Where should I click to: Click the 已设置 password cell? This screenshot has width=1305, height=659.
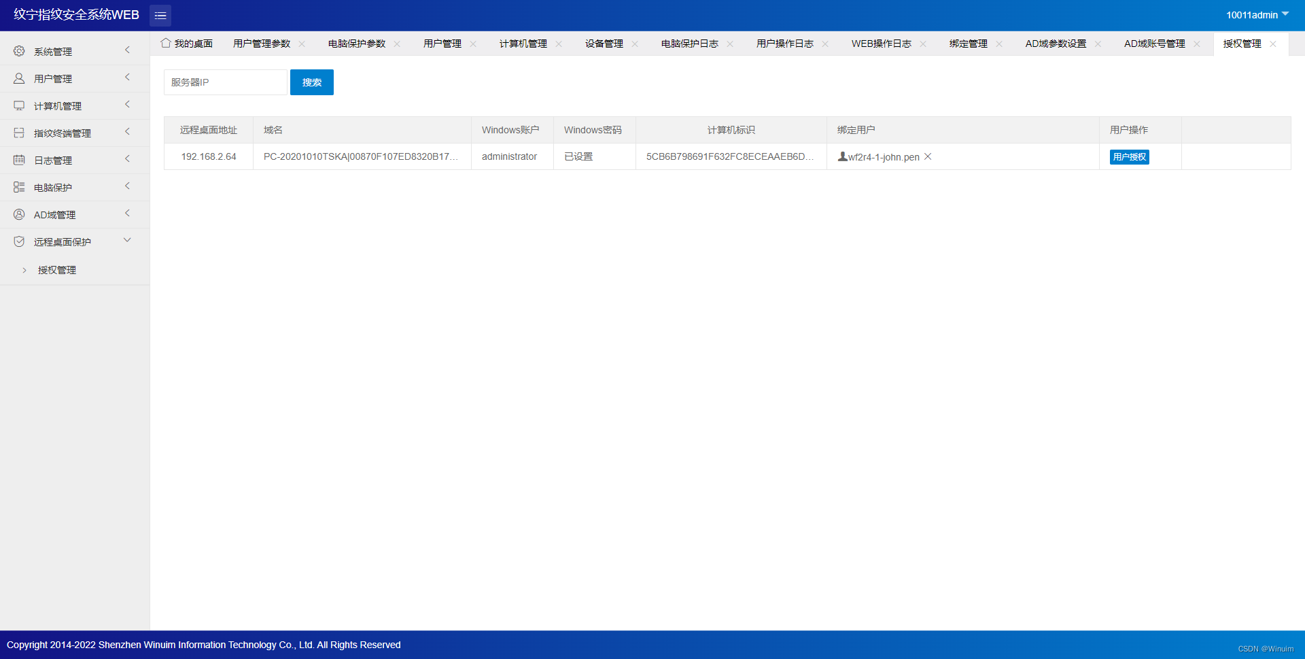(x=595, y=156)
